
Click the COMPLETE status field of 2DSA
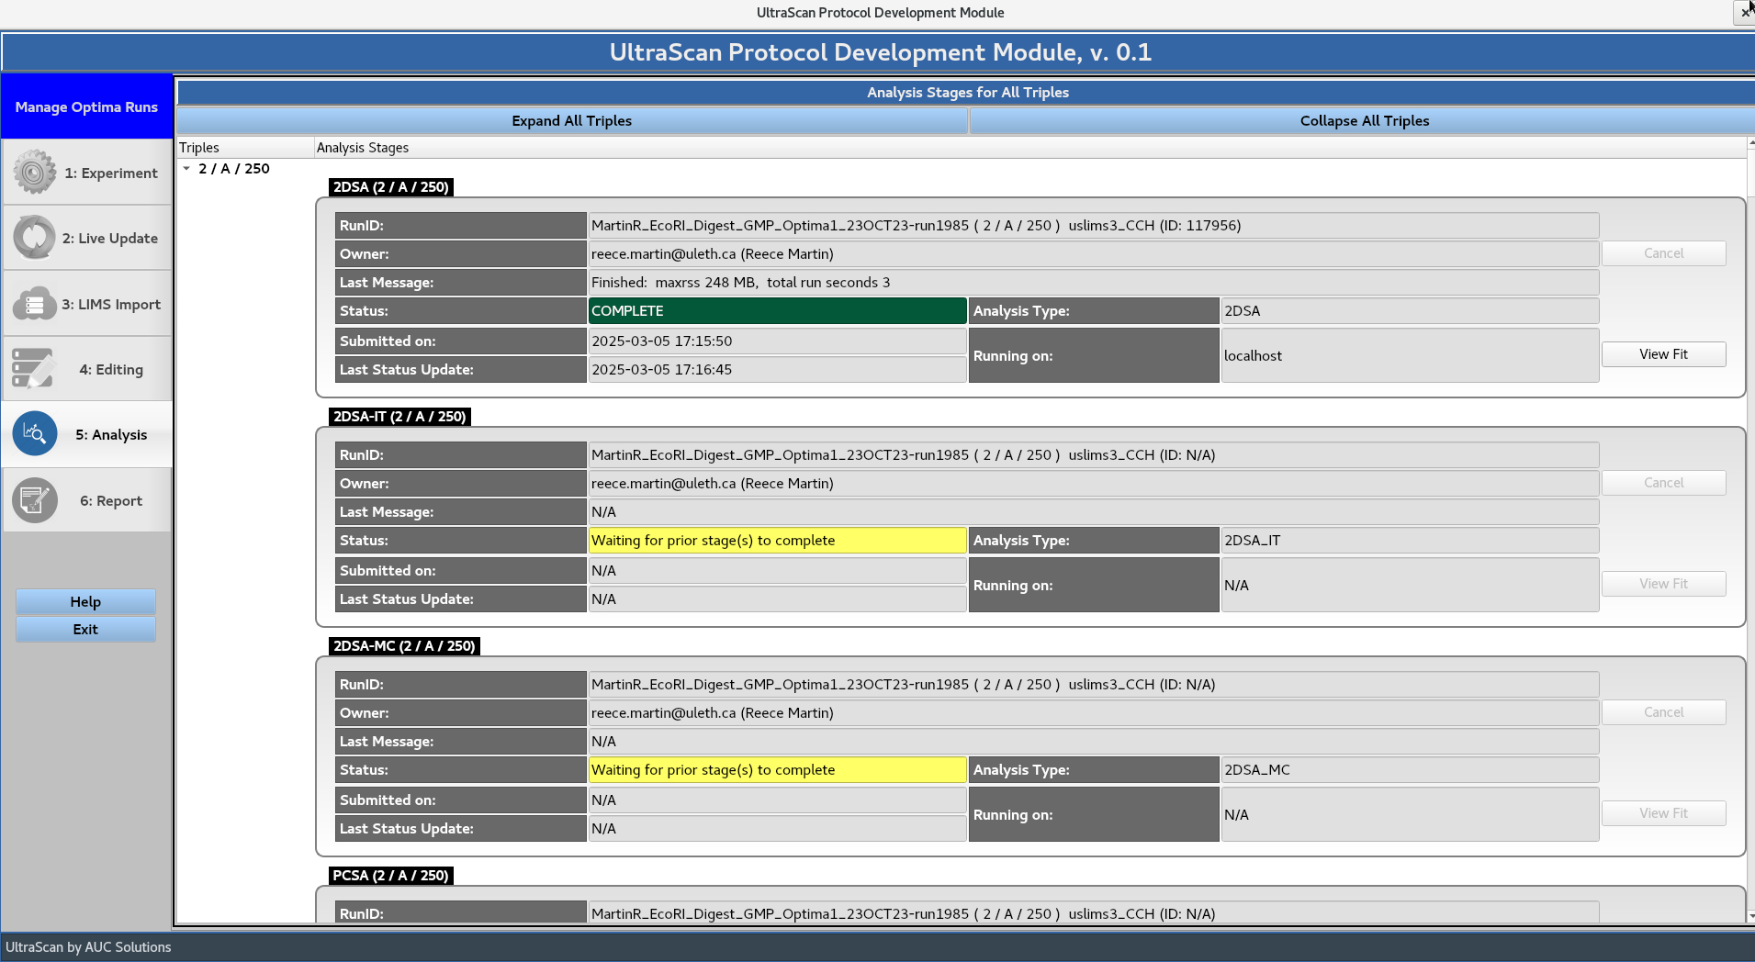coord(776,310)
